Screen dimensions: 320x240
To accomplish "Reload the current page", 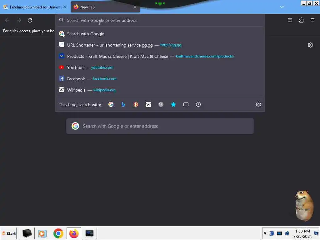I will pos(30,20).
